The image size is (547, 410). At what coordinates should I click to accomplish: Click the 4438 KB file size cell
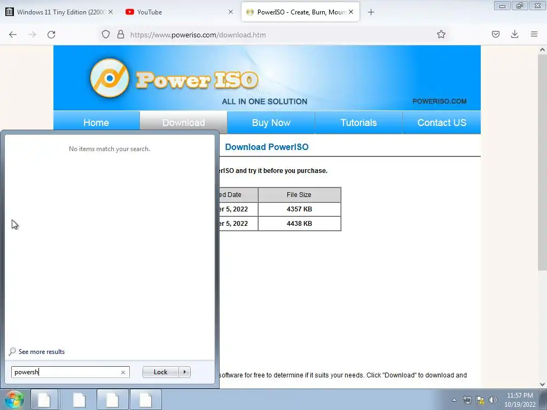point(299,224)
